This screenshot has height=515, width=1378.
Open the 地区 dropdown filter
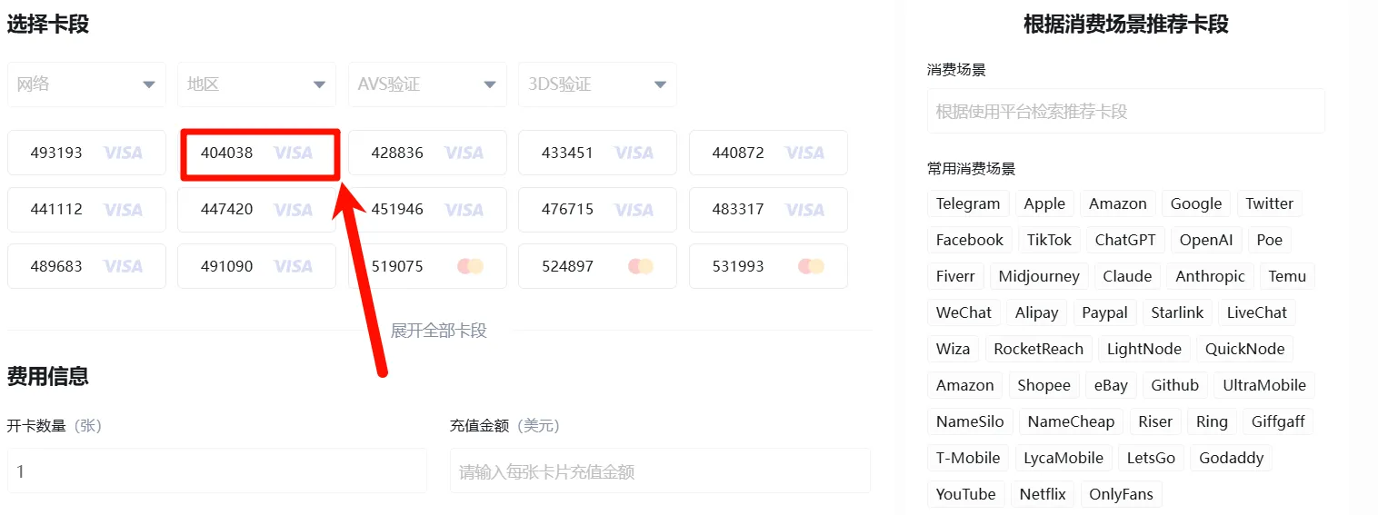[x=256, y=84]
